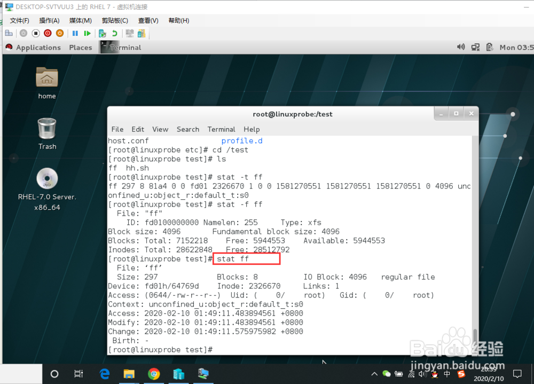The width and height of the screenshot is (534, 384).
Task: Open Hyper-V Manager from the taskbar
Action: pyautogui.click(x=178, y=374)
